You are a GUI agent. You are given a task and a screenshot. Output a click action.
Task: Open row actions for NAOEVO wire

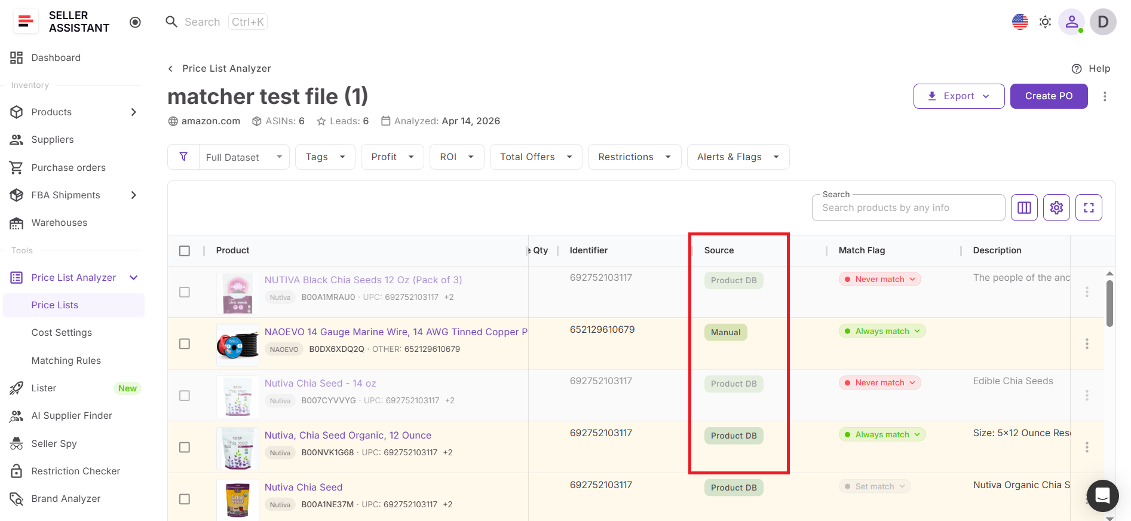[1087, 344]
